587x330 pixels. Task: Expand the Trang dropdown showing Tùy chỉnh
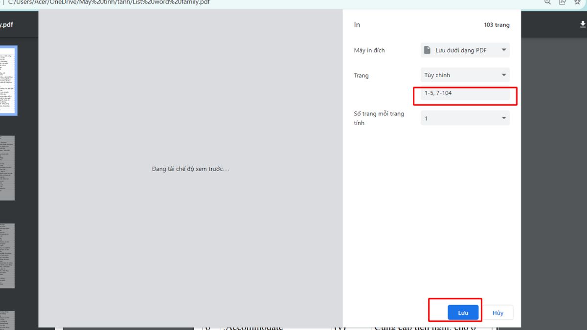(465, 75)
